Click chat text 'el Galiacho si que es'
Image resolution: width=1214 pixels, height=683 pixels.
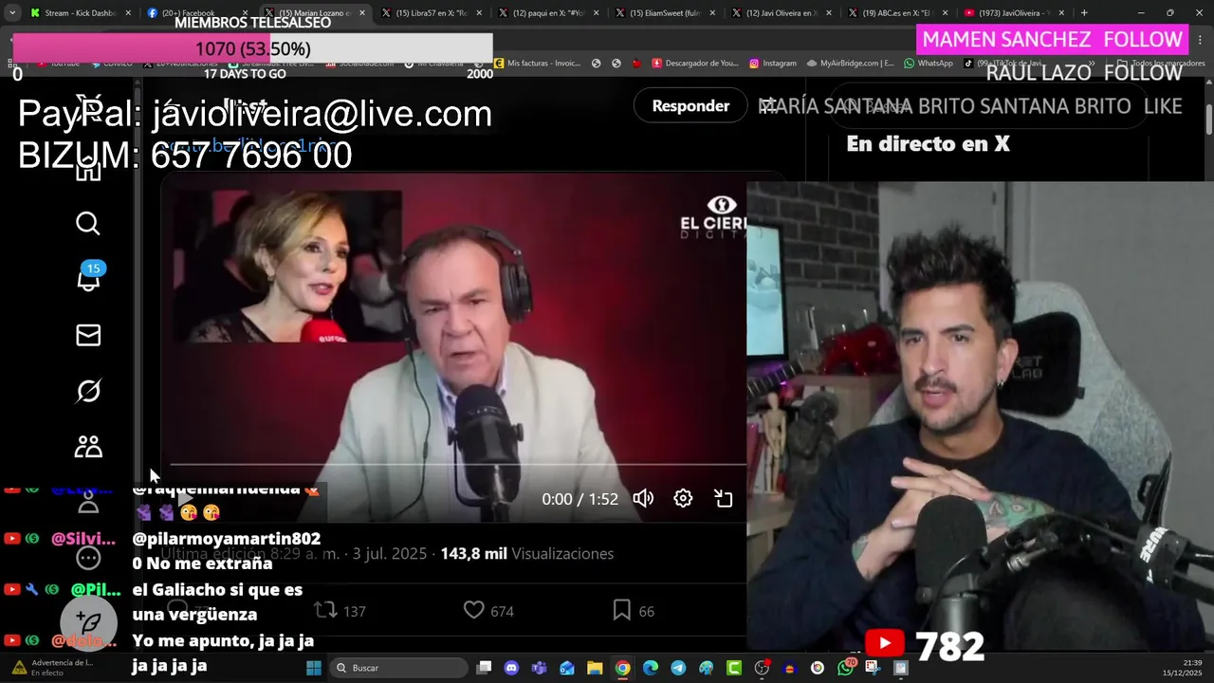pos(217,589)
